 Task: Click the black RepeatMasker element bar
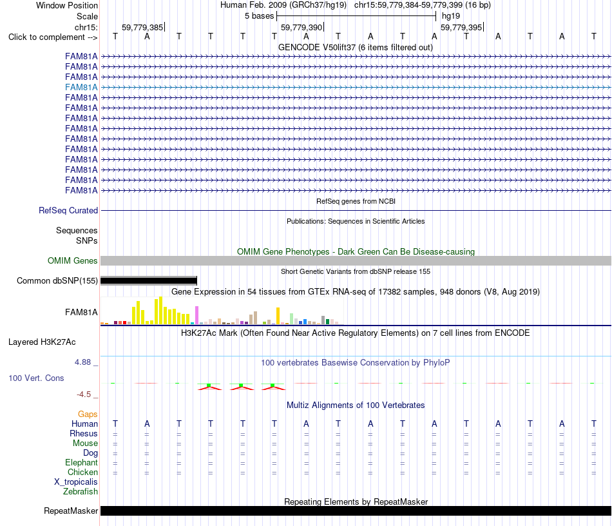(x=356, y=511)
